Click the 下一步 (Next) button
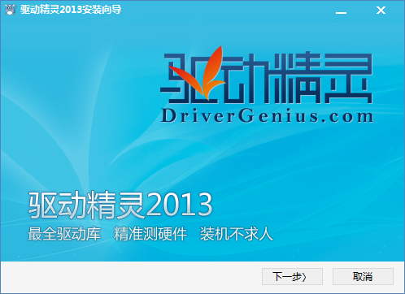The width and height of the screenshot is (405, 294). click(292, 276)
